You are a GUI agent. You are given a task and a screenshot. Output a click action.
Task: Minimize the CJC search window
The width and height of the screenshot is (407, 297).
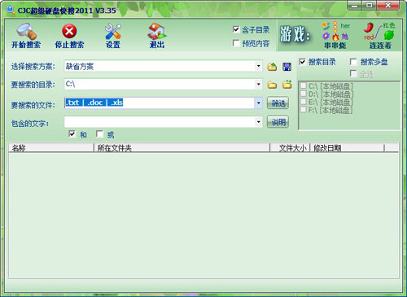[355, 6]
